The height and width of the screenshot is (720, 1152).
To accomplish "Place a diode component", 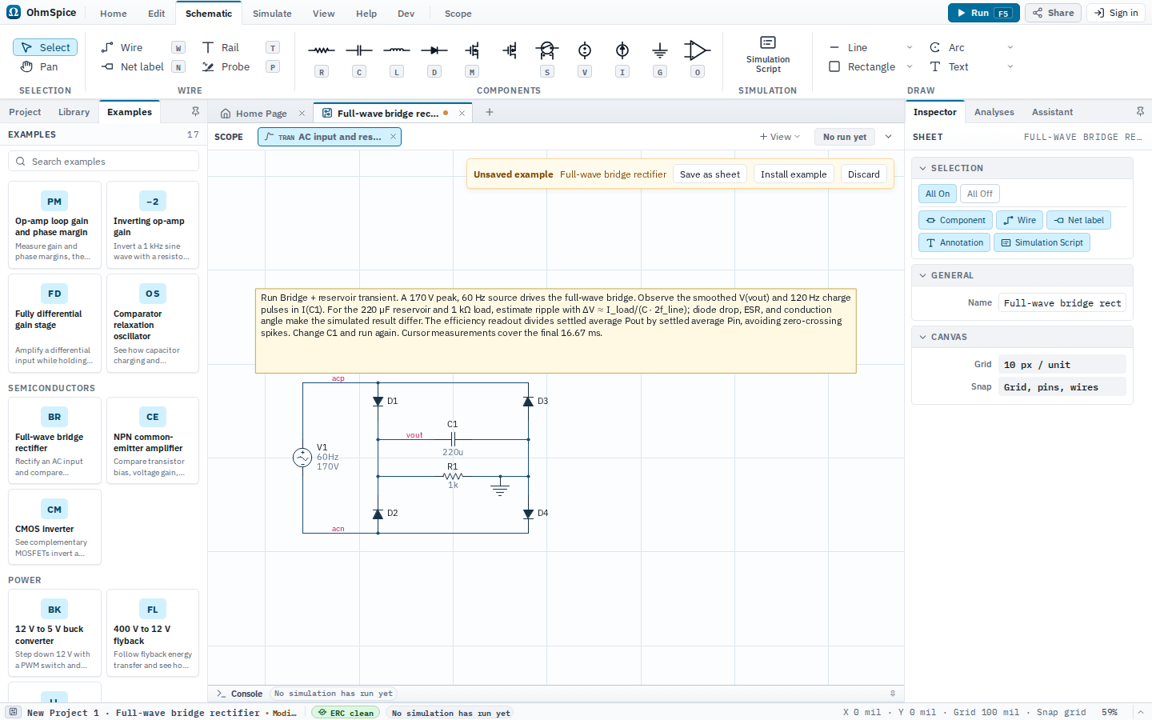I will (434, 58).
